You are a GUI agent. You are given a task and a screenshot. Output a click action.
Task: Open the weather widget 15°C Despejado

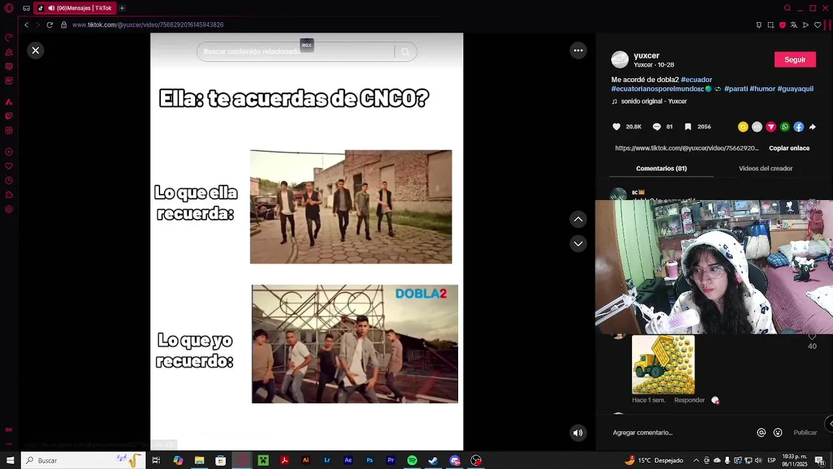pos(654,461)
